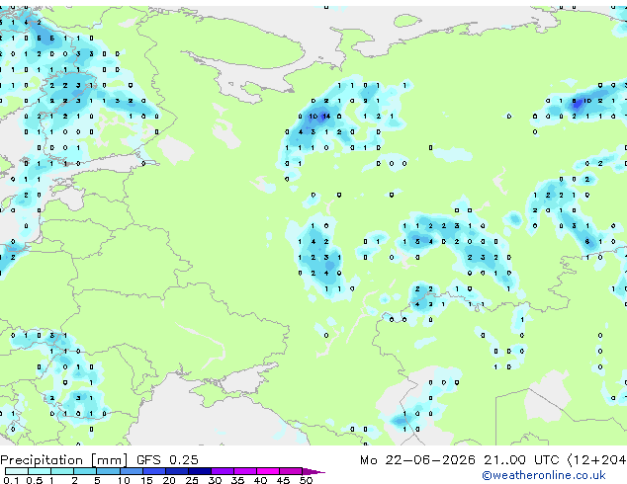627x484 pixels.
Task: Click the "14" precipitation value on map
Action: pyautogui.click(x=326, y=117)
